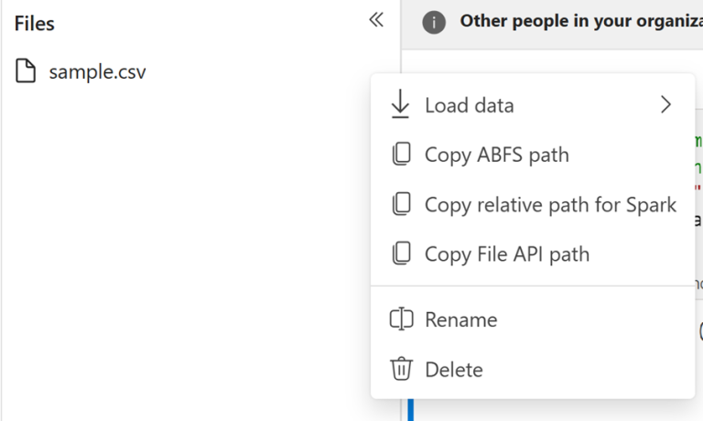Screen dimensions: 703x421
Task: Select Copy relative path for Spark
Action: (550, 204)
